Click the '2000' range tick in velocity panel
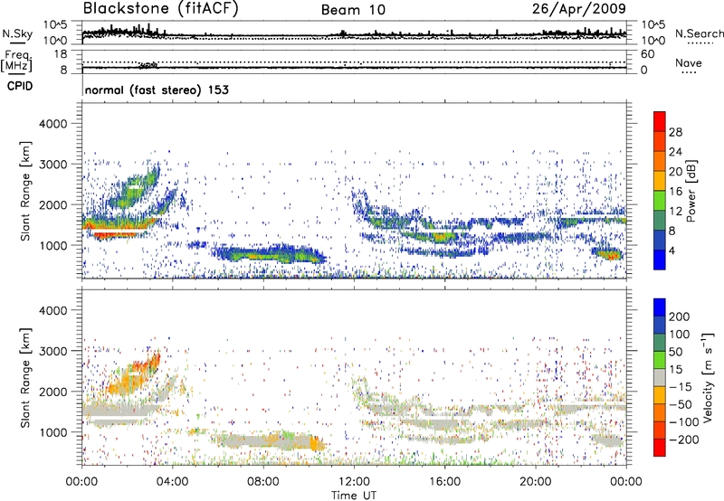The width and height of the screenshot is (724, 501). [52, 392]
